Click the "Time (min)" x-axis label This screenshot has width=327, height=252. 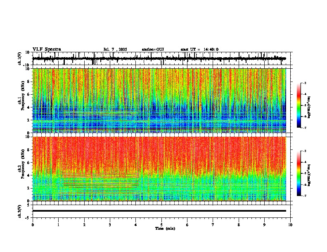point(165,229)
